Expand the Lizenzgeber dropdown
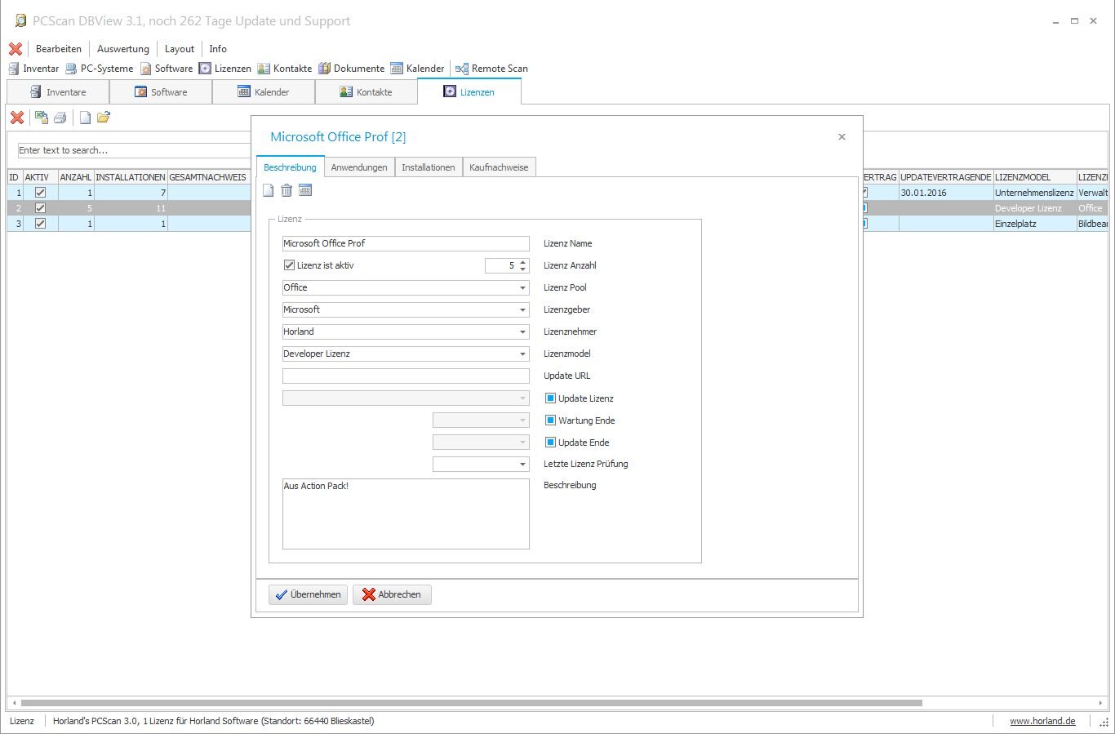 click(x=522, y=309)
